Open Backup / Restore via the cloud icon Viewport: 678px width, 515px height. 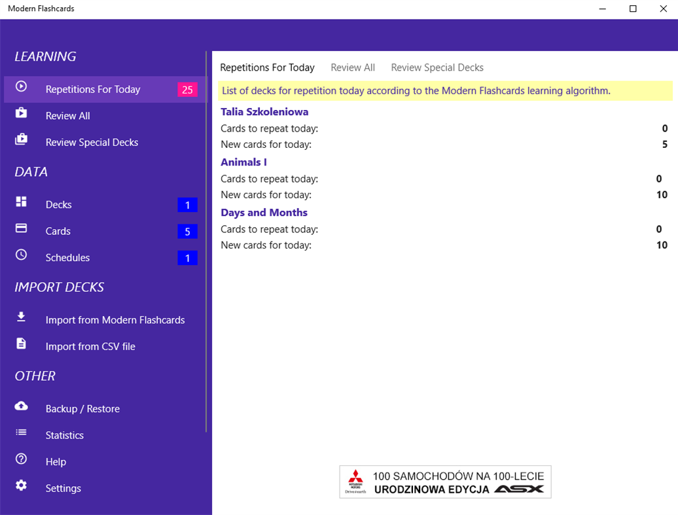(20, 406)
